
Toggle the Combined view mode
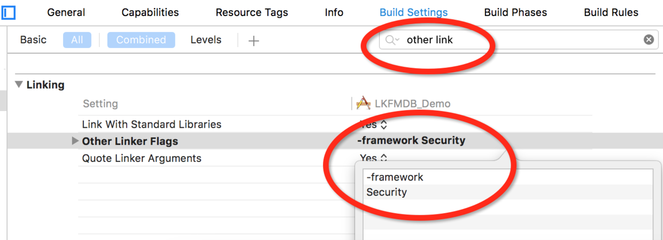pos(141,40)
